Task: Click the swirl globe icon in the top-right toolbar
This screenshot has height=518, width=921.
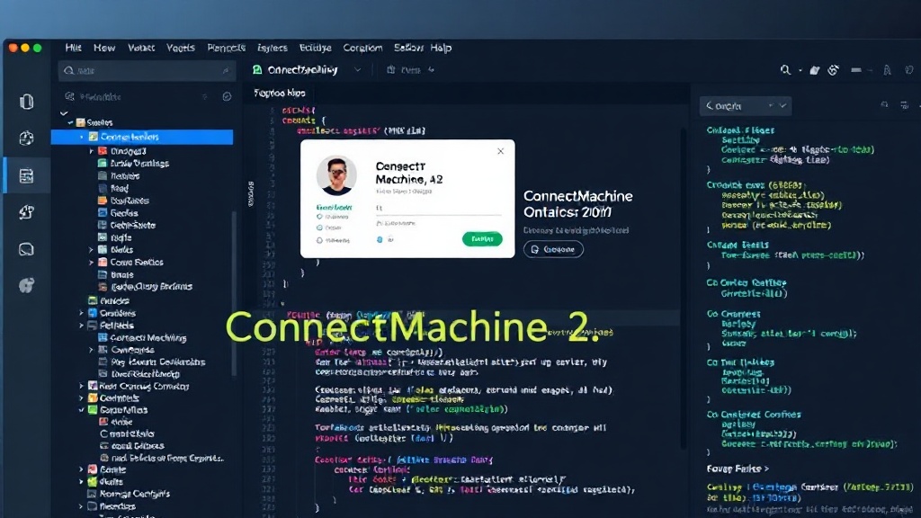Action: [833, 70]
